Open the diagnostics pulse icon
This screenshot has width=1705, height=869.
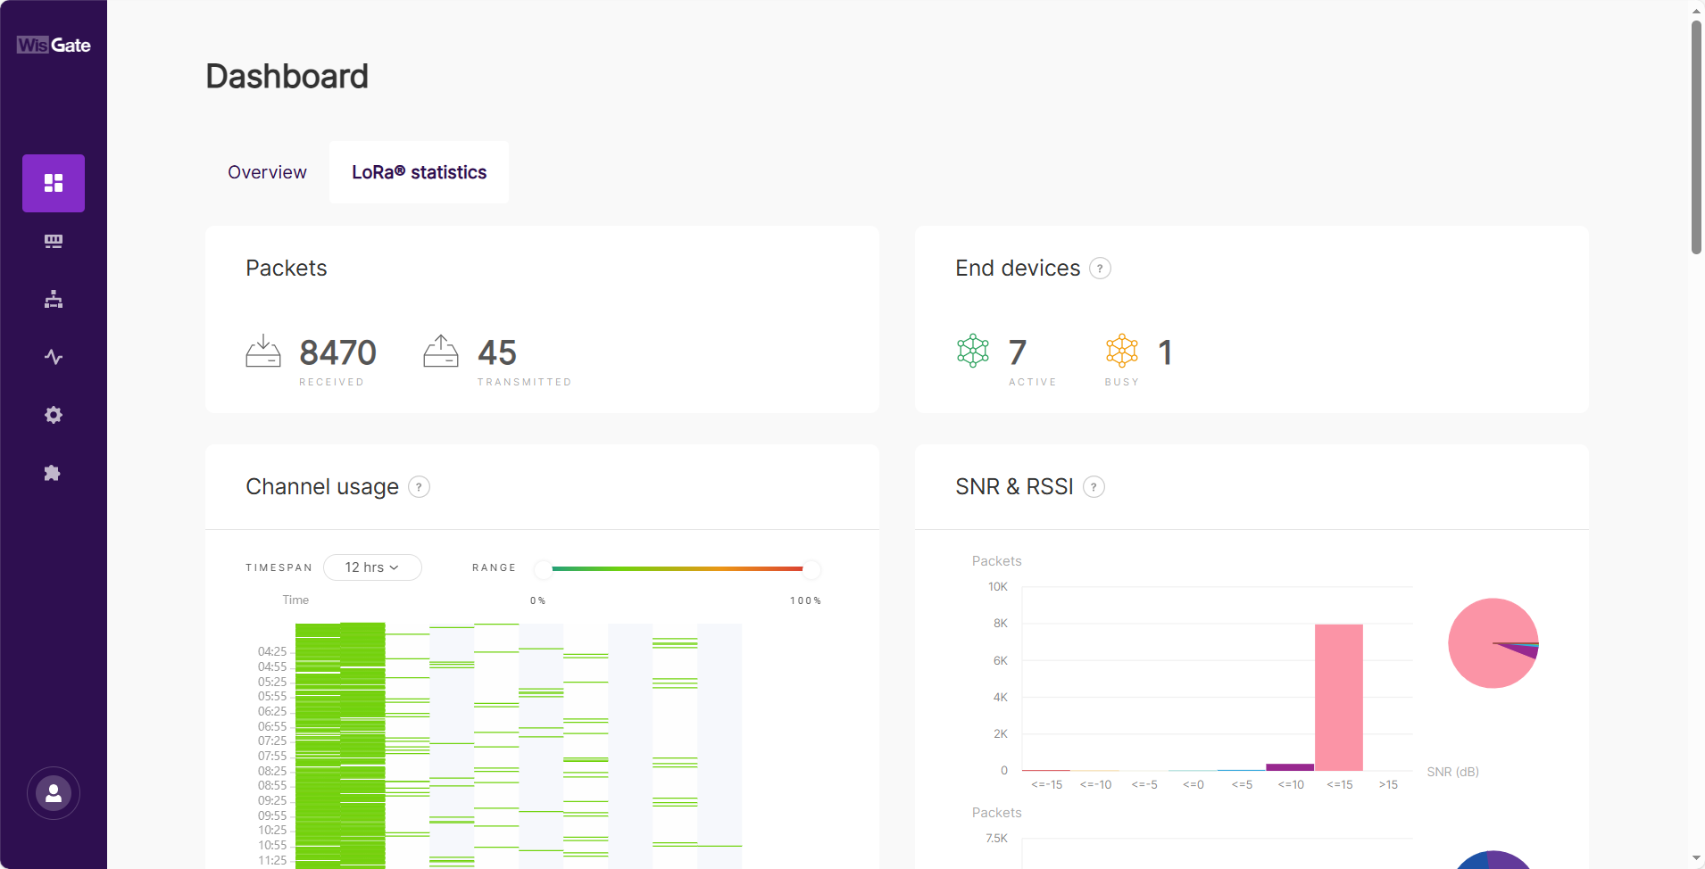[54, 357]
